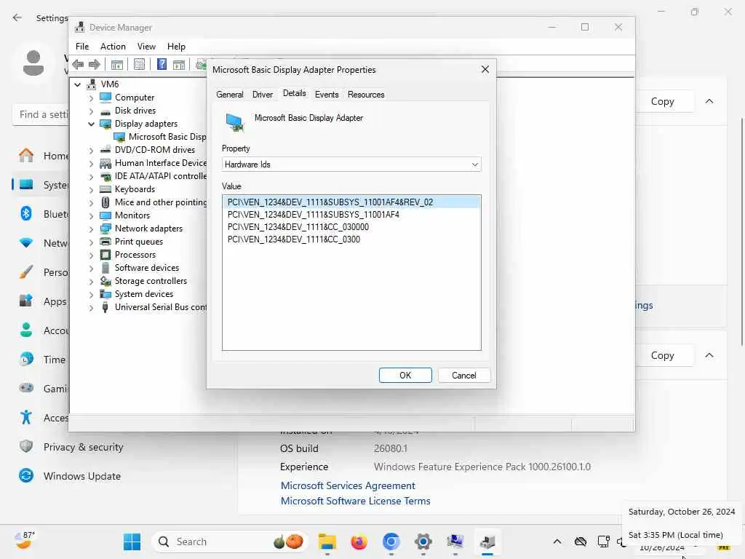The width and height of the screenshot is (745, 559).
Task: Click the Find a setting search box
Action: click(x=41, y=114)
